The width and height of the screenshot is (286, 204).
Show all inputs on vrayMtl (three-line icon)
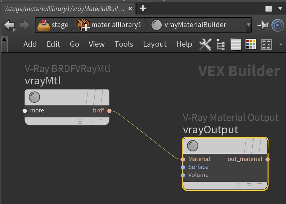(x=80, y=121)
